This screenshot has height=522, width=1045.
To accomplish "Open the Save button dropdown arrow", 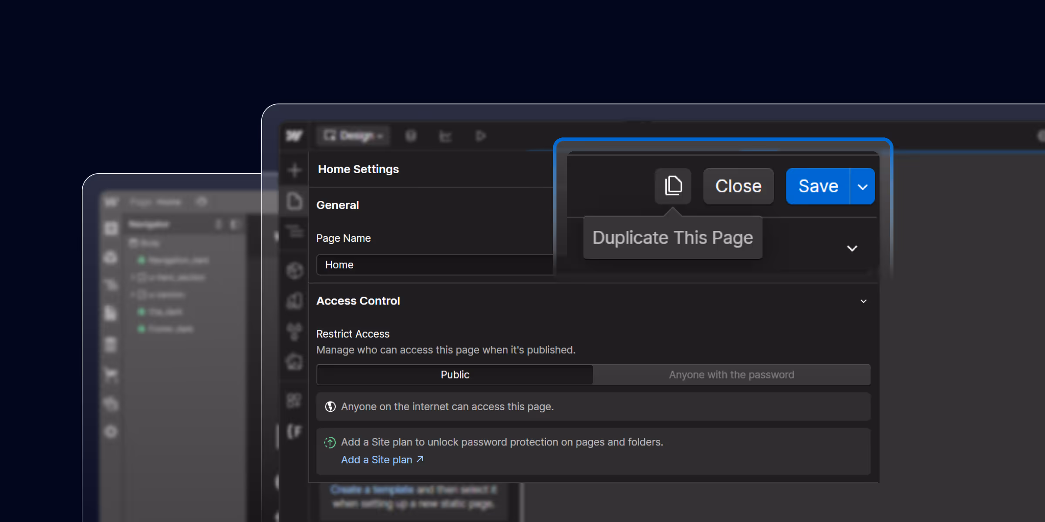I will coord(863,187).
